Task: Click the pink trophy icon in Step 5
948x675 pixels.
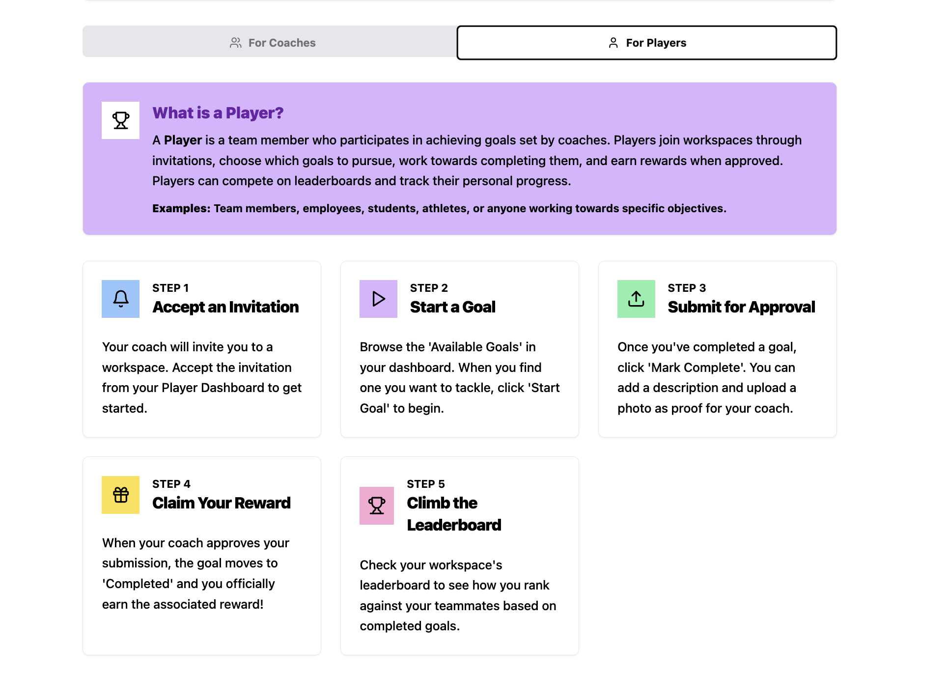Action: 376,506
